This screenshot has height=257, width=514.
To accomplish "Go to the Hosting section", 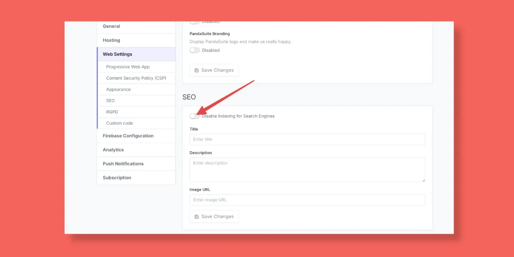I will point(111,40).
